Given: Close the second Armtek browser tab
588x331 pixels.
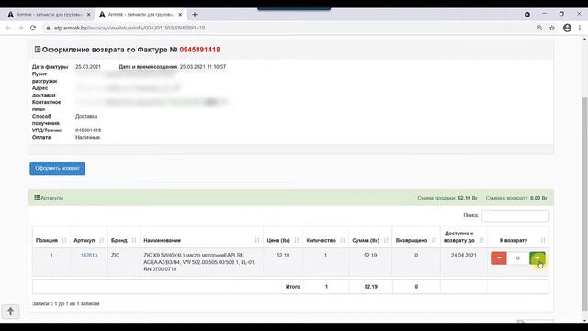Looking at the screenshot, I should pos(180,15).
